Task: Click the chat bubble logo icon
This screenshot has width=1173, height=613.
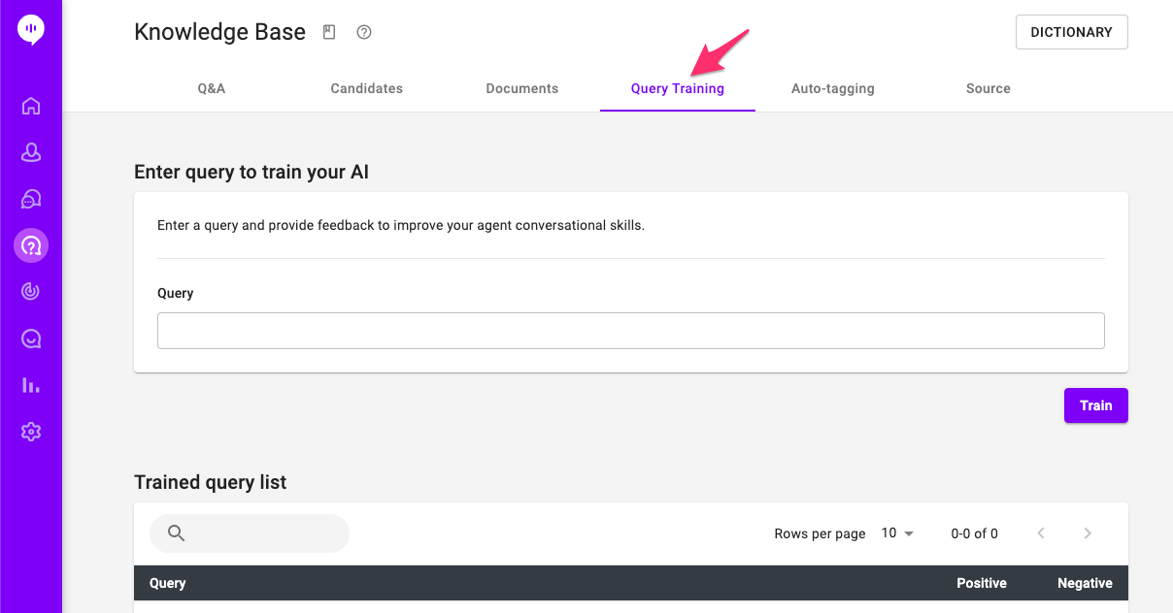Action: [31, 30]
